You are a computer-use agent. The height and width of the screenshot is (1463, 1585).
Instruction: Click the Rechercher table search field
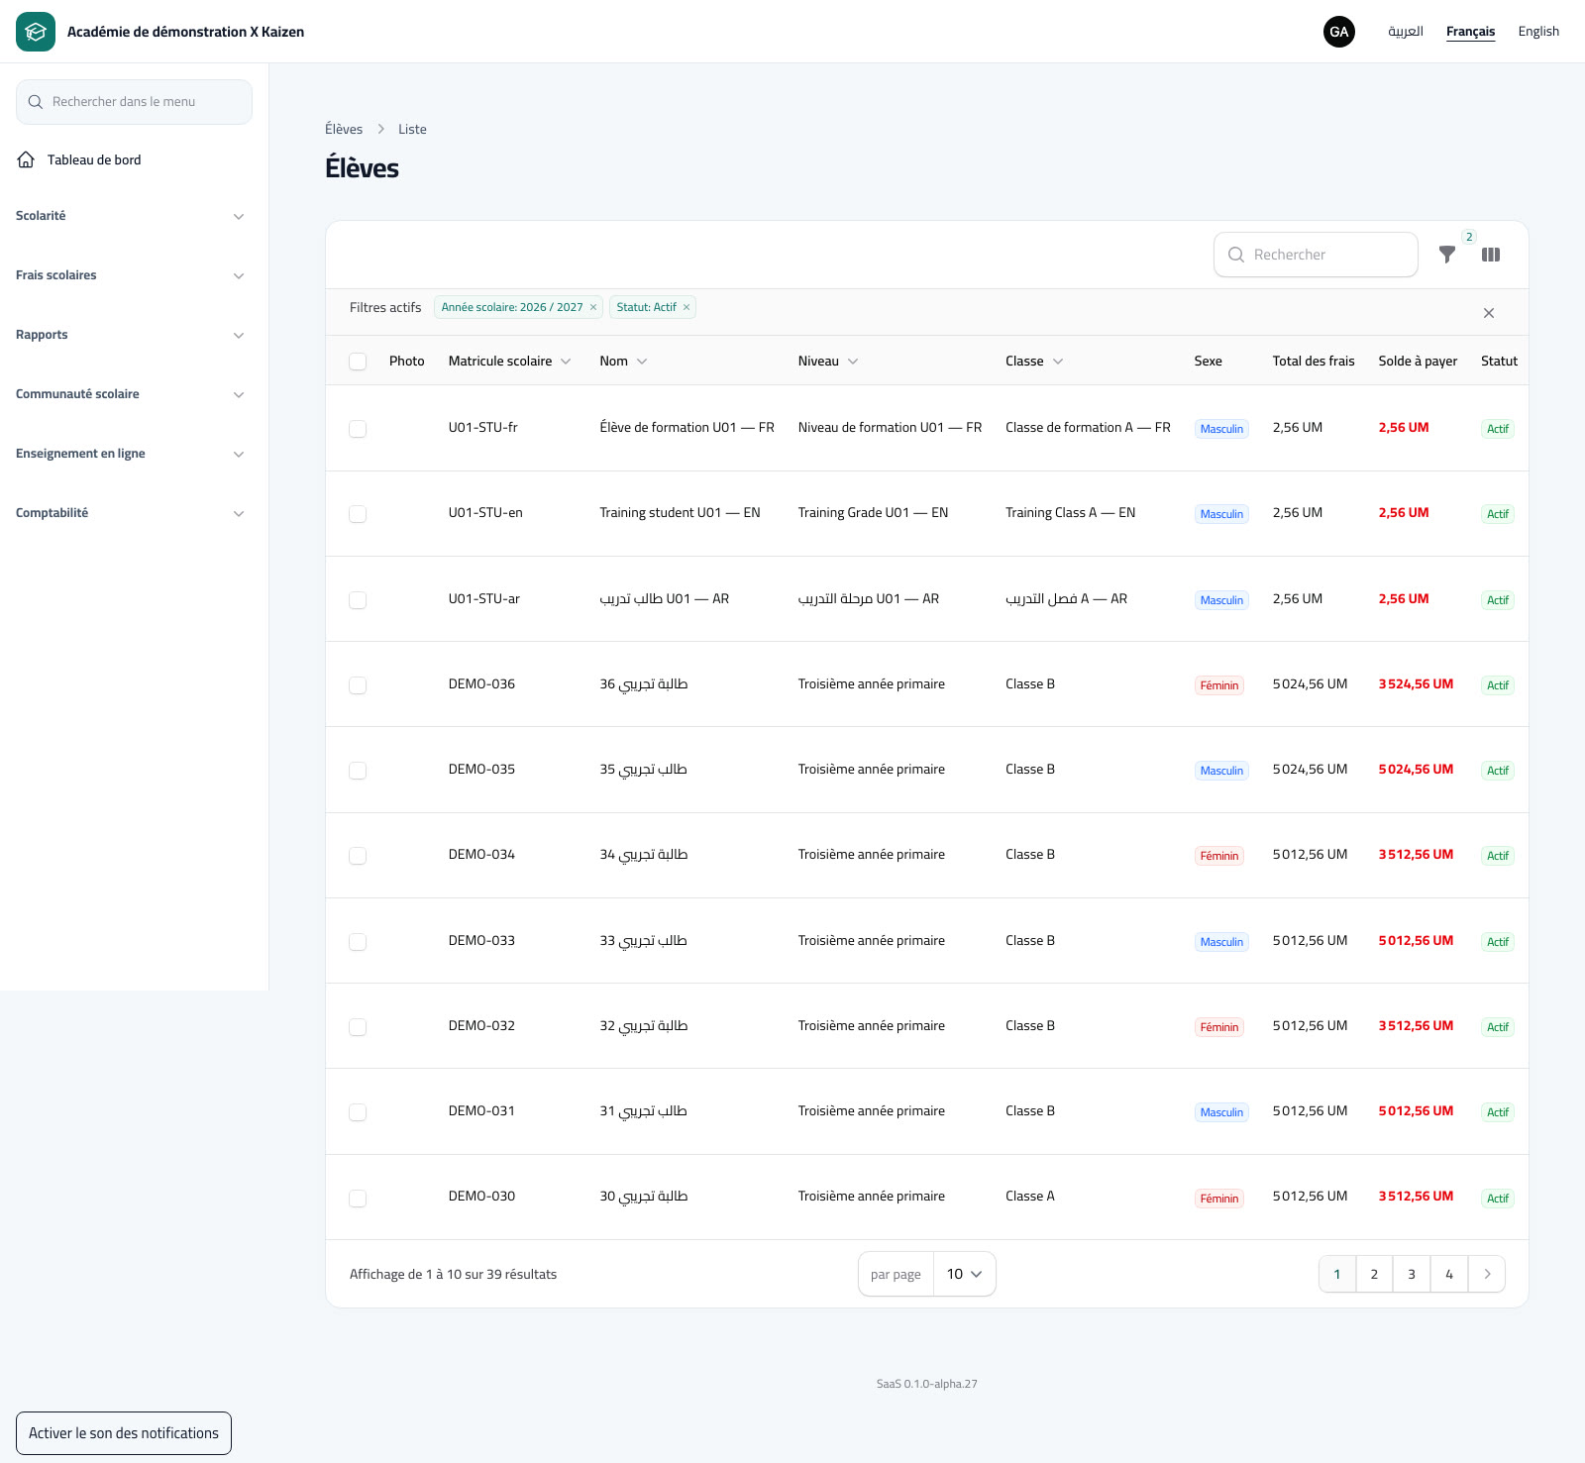1316,255
